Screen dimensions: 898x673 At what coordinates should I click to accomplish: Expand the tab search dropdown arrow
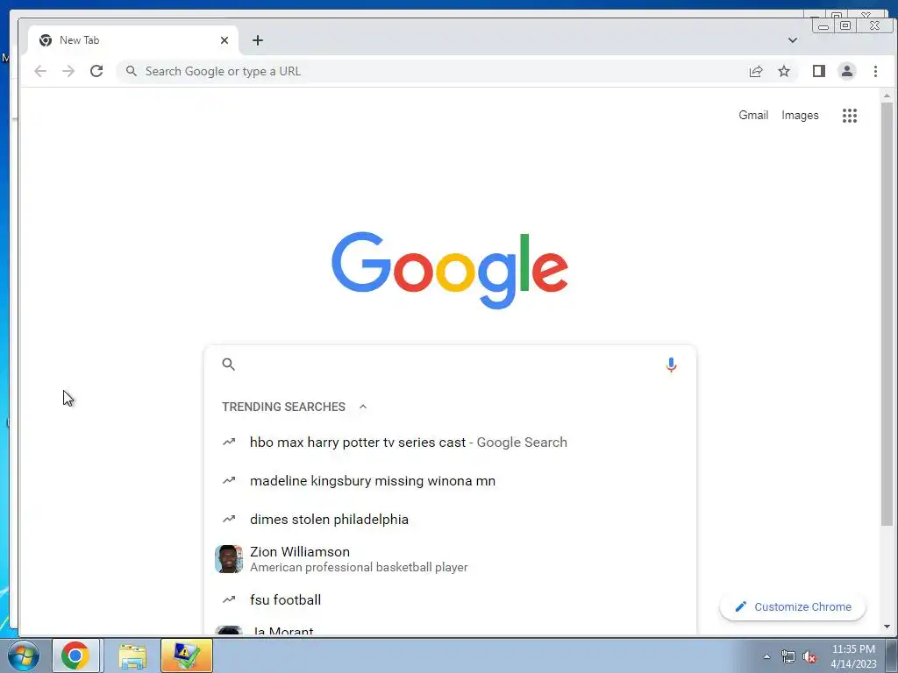(x=793, y=40)
